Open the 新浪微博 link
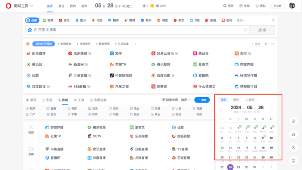The height and width of the screenshot is (170, 302). [36, 54]
